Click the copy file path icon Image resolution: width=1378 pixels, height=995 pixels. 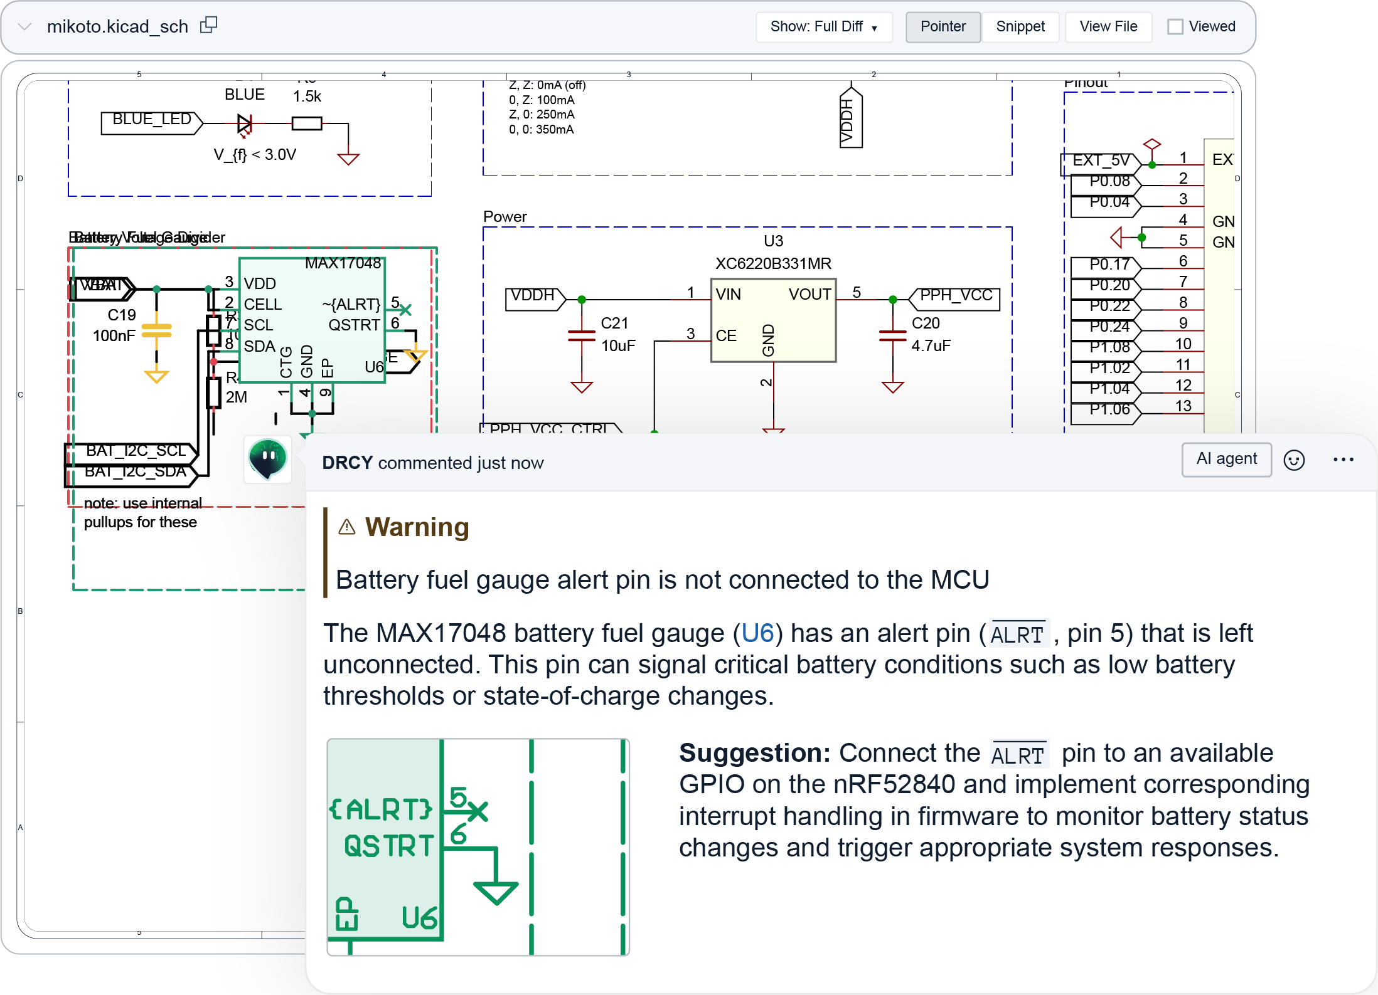tap(208, 25)
